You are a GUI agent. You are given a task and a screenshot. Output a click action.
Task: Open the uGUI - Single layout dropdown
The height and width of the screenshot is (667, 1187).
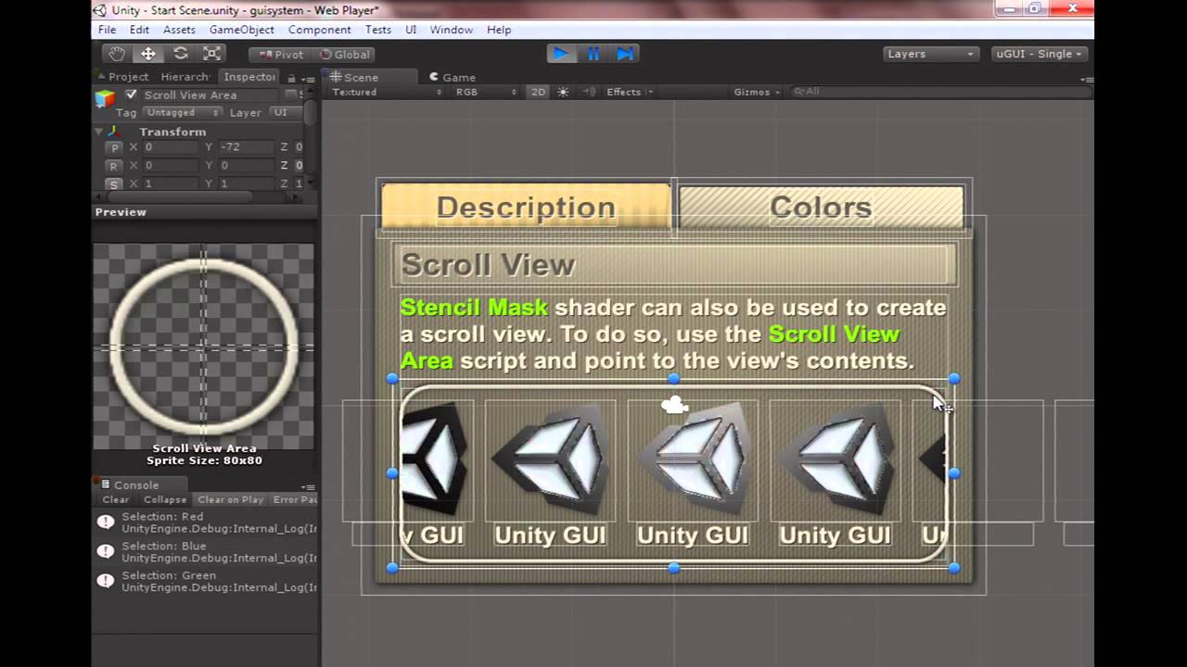1040,54
